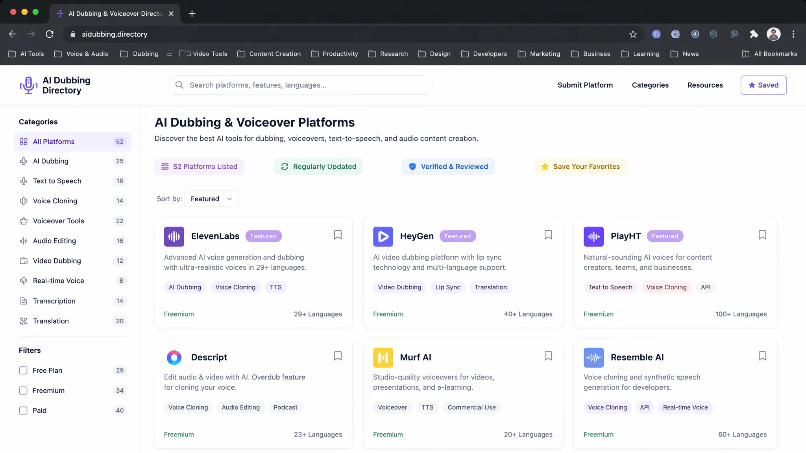Click the Resemble AI platform logo icon
Viewport: 806px width, 453px height.
(593, 357)
